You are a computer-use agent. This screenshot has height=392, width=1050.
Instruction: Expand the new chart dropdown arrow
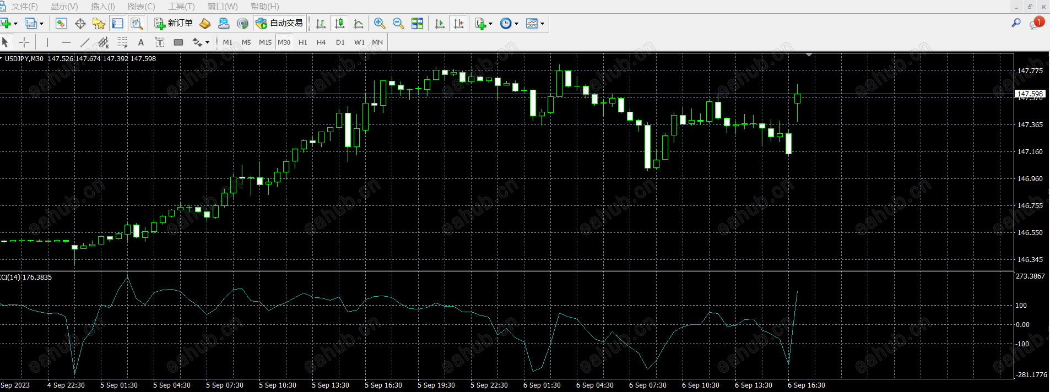15,24
